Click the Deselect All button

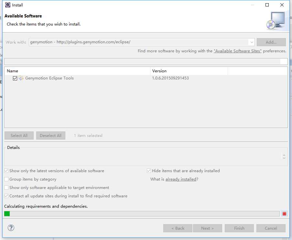tap(51, 136)
